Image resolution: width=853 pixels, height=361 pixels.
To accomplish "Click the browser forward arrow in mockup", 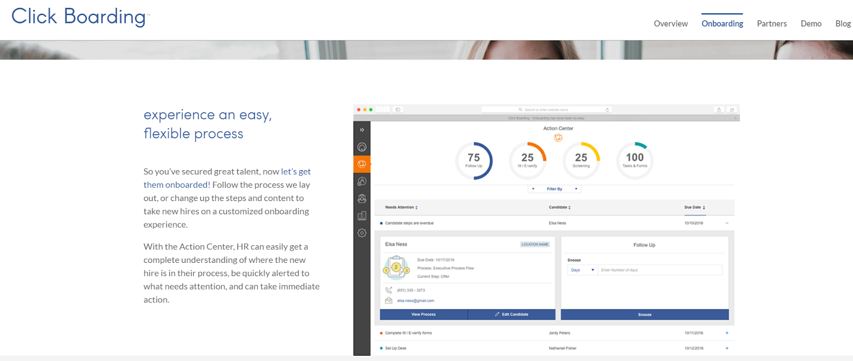I will [387, 109].
